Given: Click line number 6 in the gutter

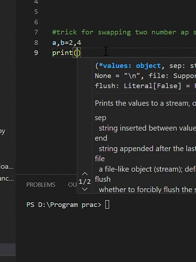Looking at the screenshot, I should (36, 22).
